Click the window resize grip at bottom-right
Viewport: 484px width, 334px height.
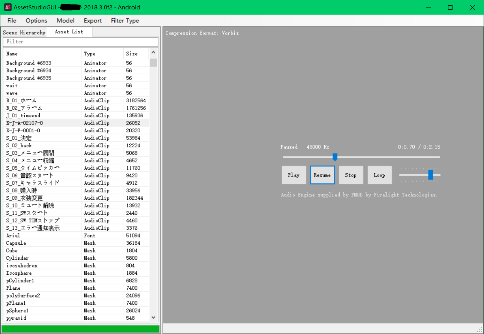pos(480,329)
